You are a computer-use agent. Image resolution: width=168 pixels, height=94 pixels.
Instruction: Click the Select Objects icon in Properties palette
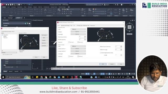point(27,23)
